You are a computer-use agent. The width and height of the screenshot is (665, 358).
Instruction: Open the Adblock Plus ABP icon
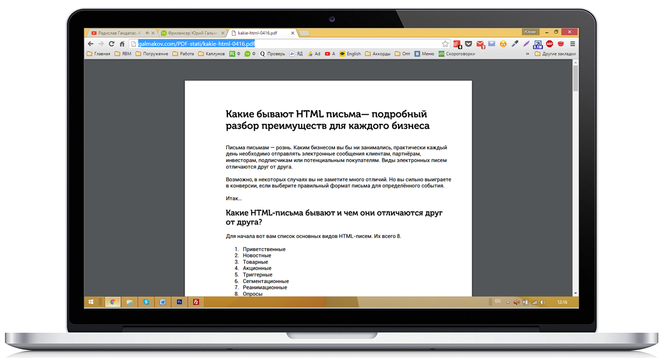pos(549,44)
